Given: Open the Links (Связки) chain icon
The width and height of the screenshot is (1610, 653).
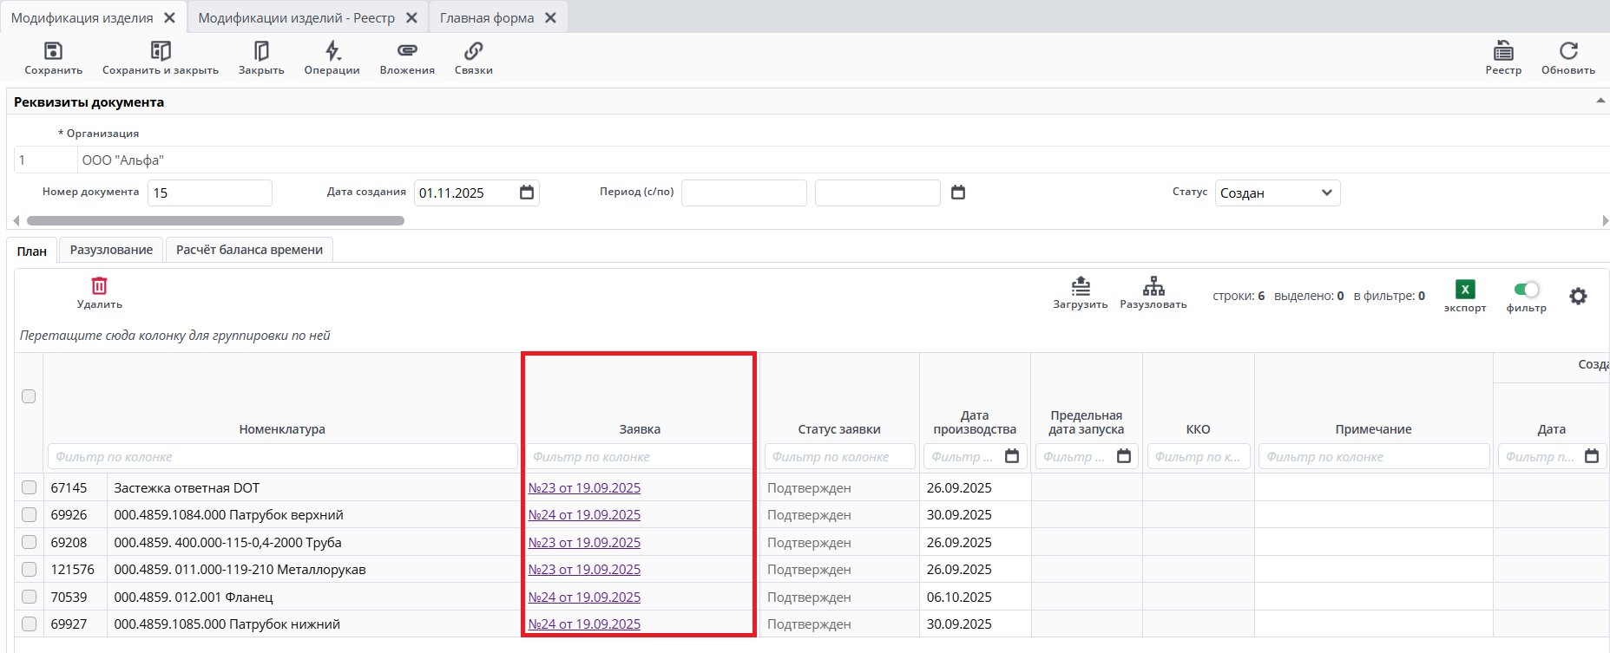Looking at the screenshot, I should pyautogui.click(x=473, y=51).
